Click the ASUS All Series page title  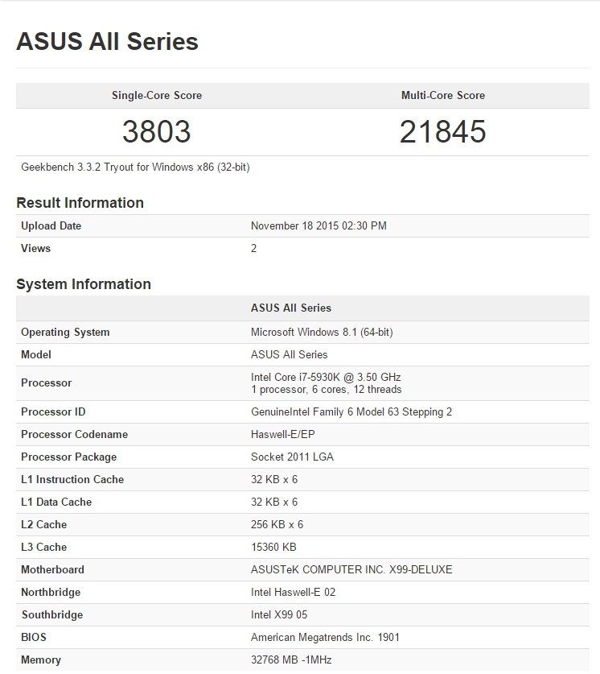click(x=107, y=42)
